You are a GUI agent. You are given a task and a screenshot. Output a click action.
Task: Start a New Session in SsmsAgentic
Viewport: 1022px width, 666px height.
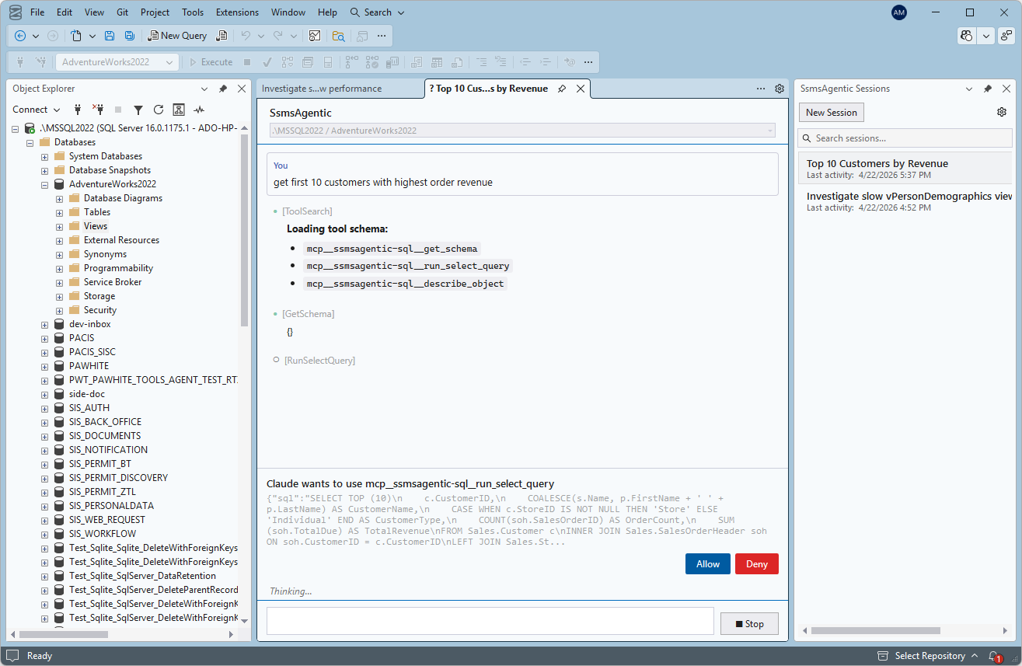click(x=831, y=112)
